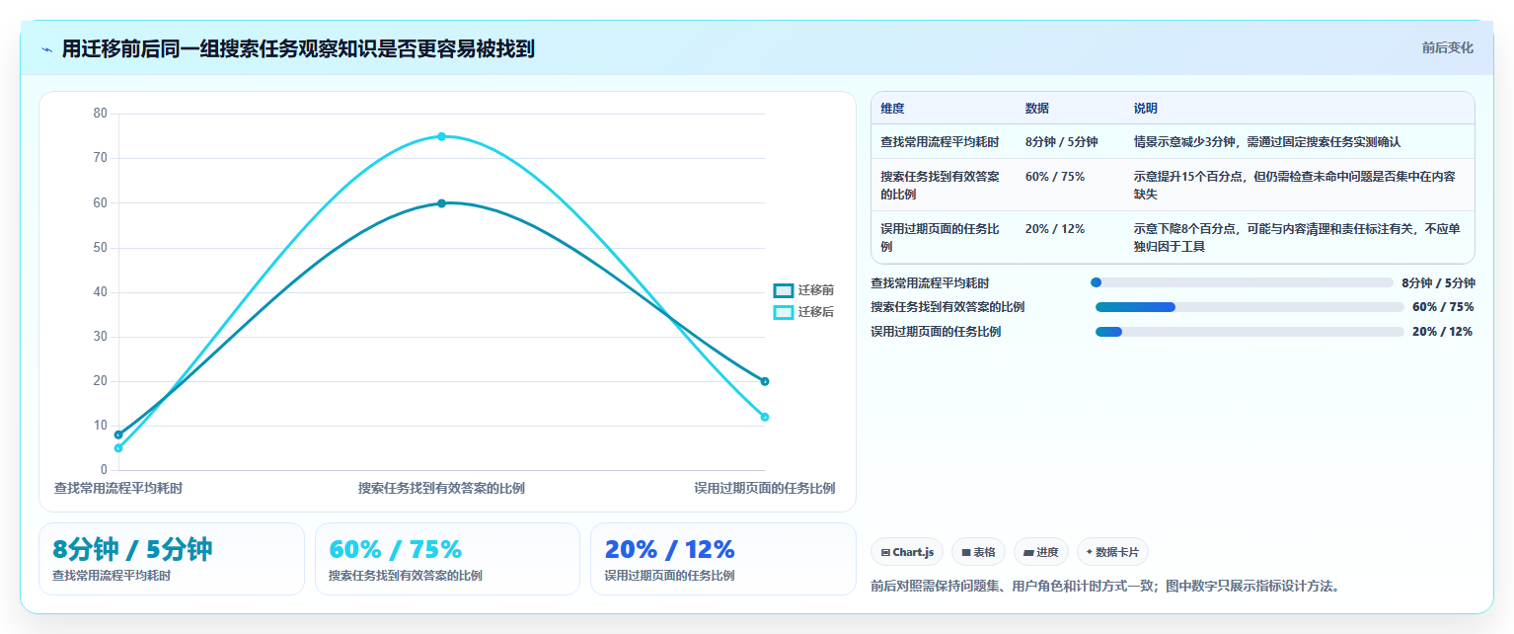
Task: Click table cell 60% / 75%
Action: point(1054,177)
